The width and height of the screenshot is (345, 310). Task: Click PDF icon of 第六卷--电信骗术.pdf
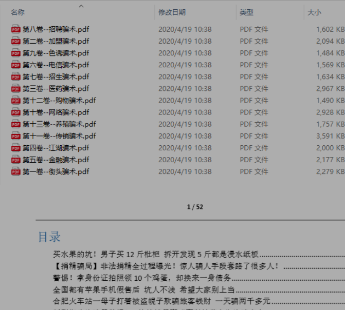(15, 65)
